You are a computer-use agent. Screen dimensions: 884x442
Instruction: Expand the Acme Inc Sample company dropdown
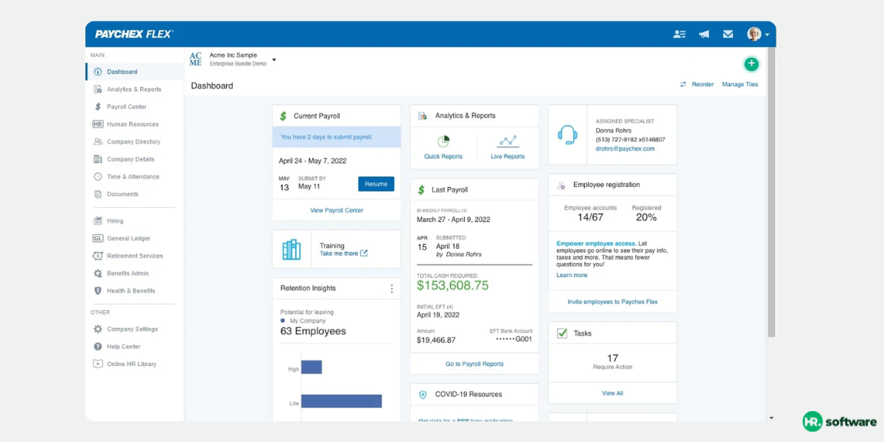pos(274,60)
